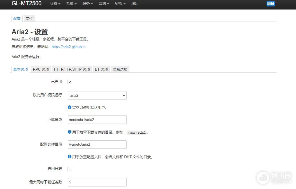The height and width of the screenshot is (189, 296).
Task: Click the help icon under download directory field
Action: 70,132
